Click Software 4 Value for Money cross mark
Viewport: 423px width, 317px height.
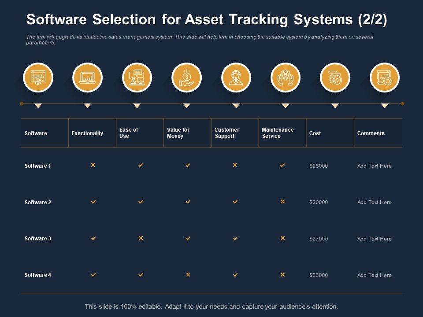pos(188,275)
